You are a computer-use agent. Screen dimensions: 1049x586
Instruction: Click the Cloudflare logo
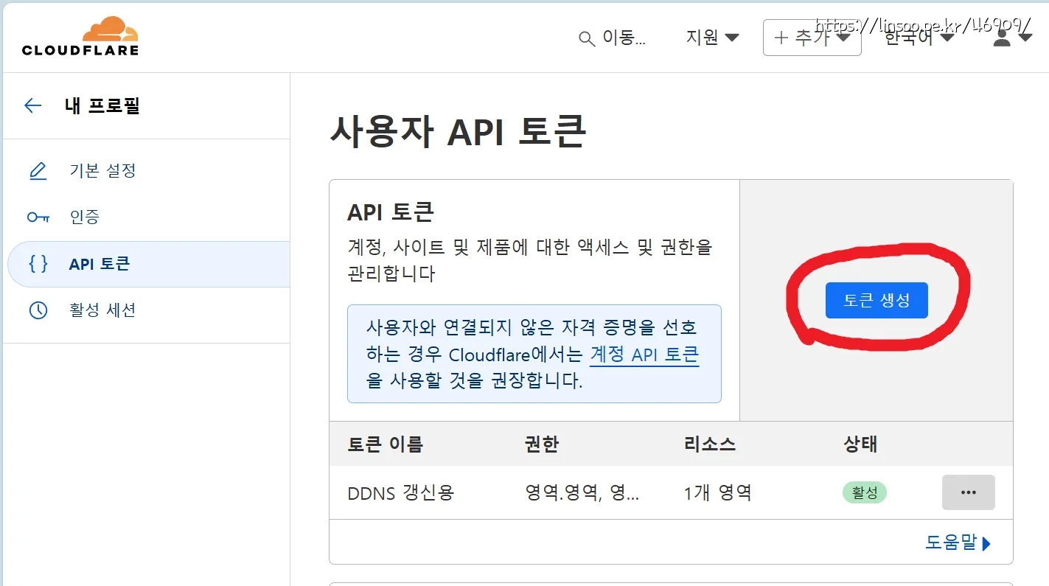point(80,36)
